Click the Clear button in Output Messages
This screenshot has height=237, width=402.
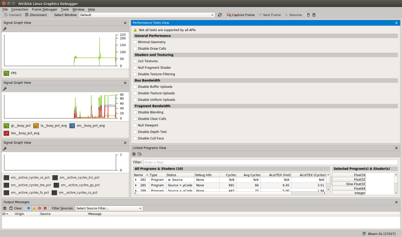pos(15,208)
